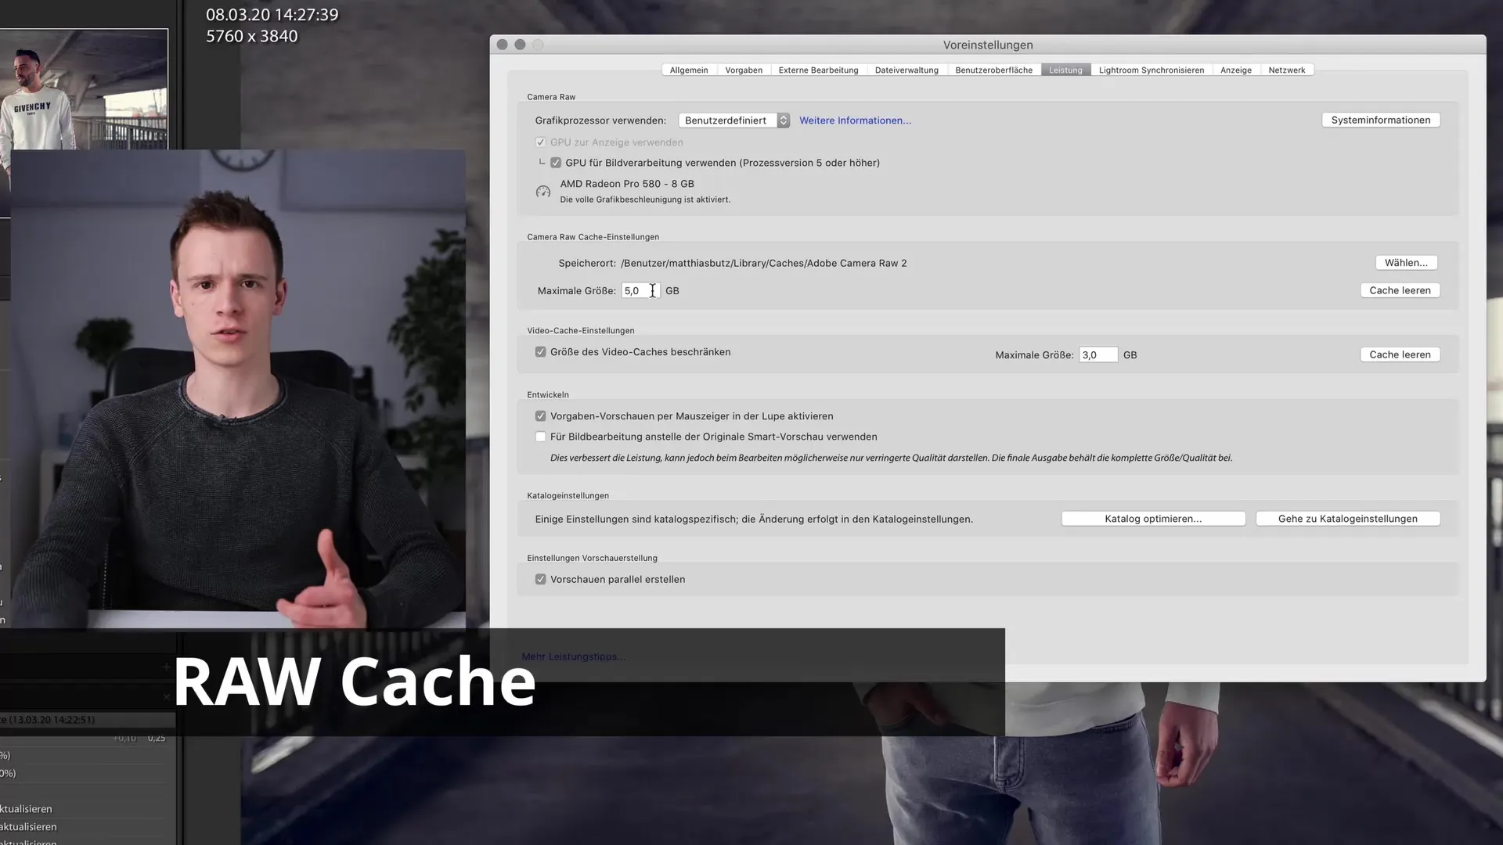
Task: Click the Weitere Informationen link
Action: tap(855, 120)
